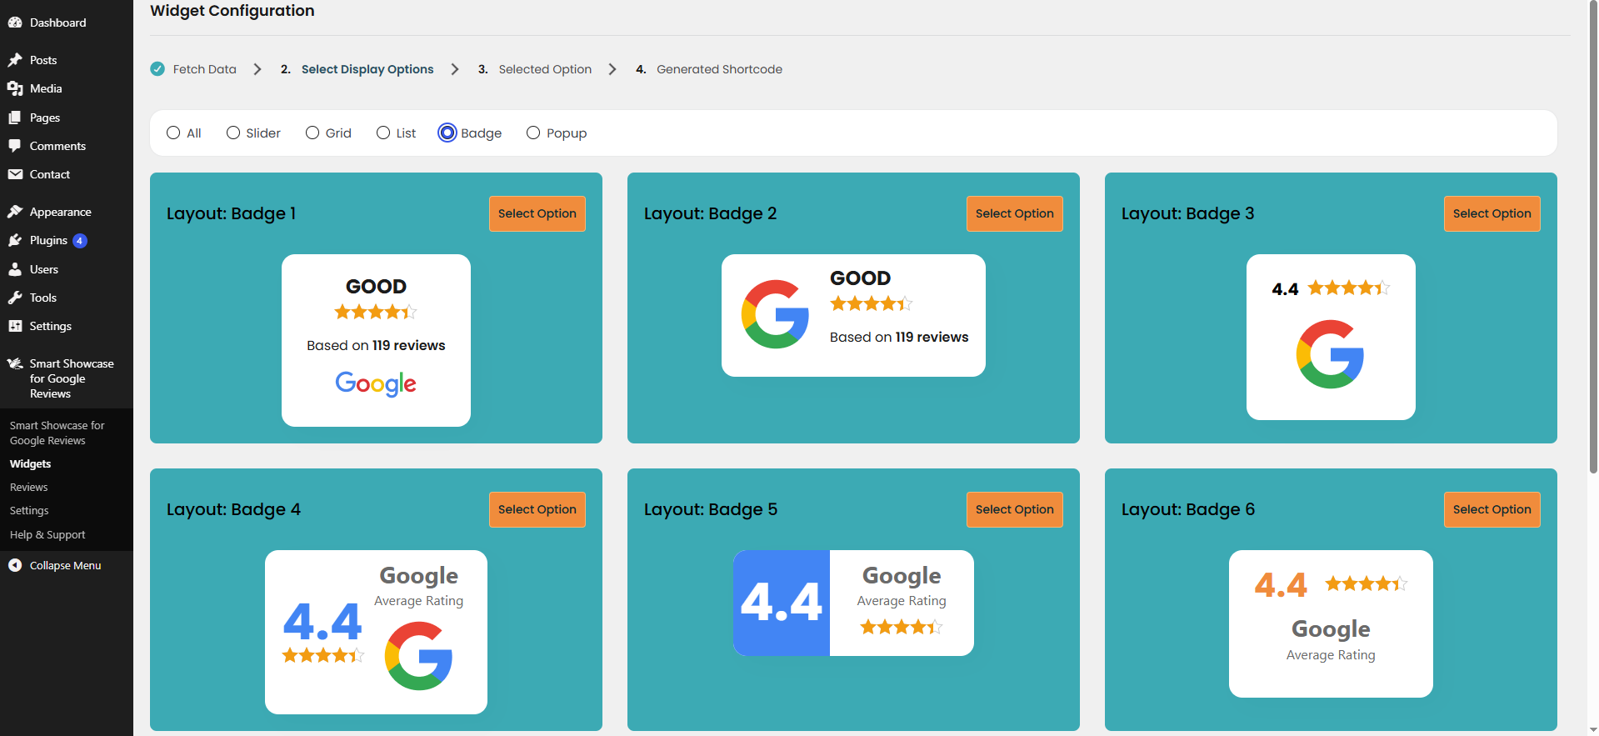Go to the Fetch Data step
1599x736 pixels.
[x=204, y=69]
